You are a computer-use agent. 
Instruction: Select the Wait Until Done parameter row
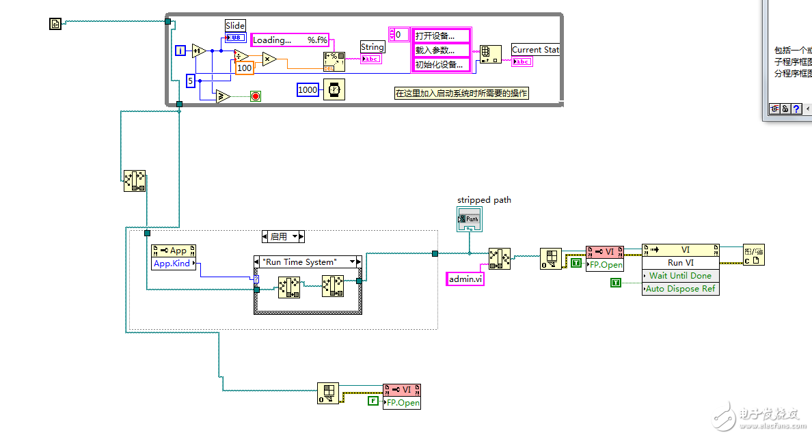tap(681, 276)
